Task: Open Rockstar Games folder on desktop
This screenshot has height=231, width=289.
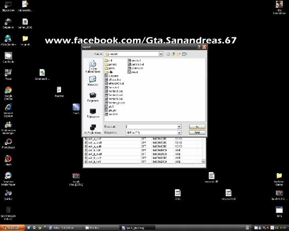Action: [279, 179]
